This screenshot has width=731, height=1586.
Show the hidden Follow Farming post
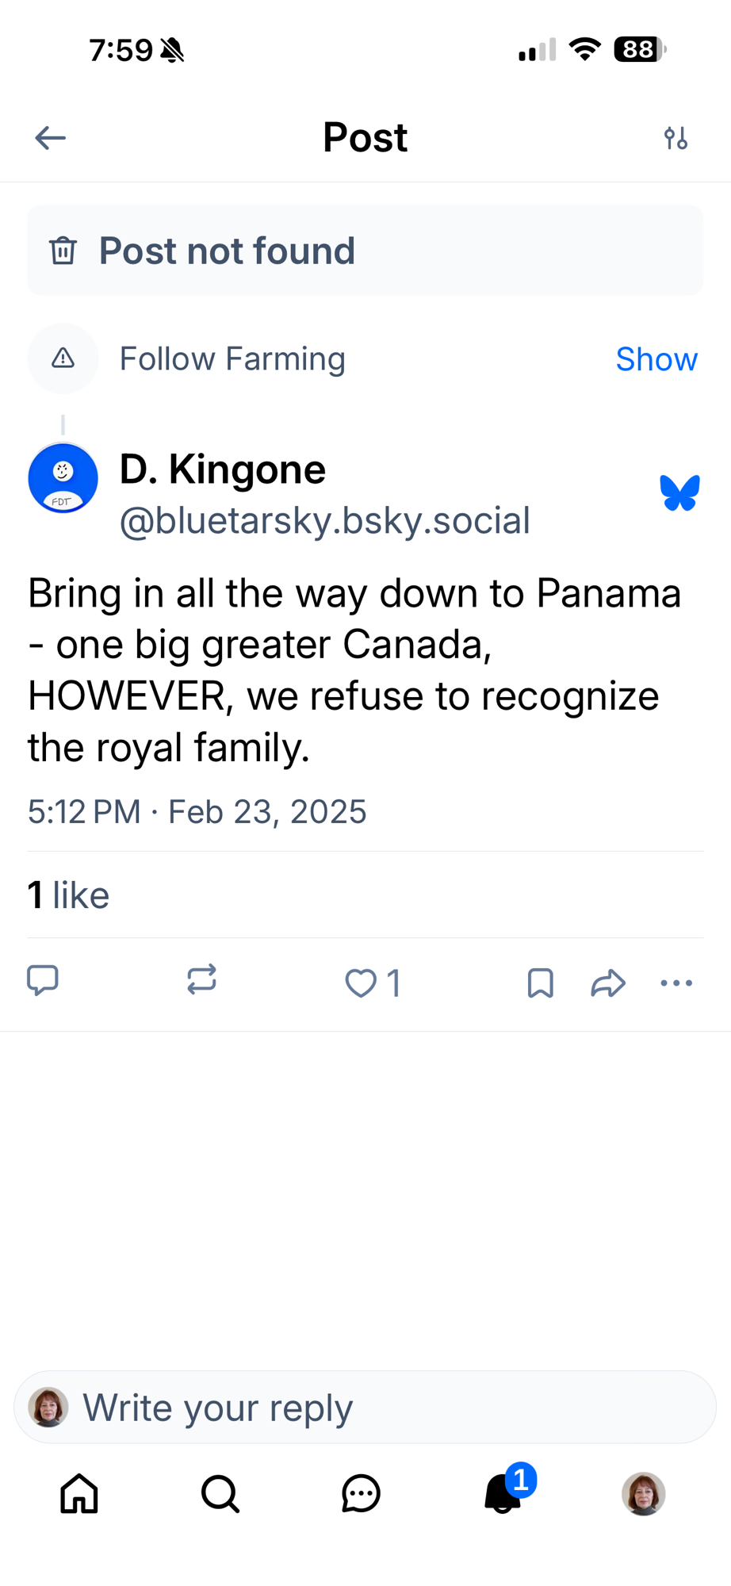pyautogui.click(x=656, y=359)
